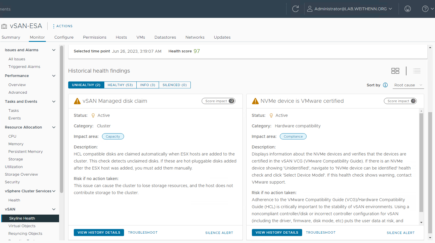
Task: Open the Administrator account dropdown
Action: 350,9
